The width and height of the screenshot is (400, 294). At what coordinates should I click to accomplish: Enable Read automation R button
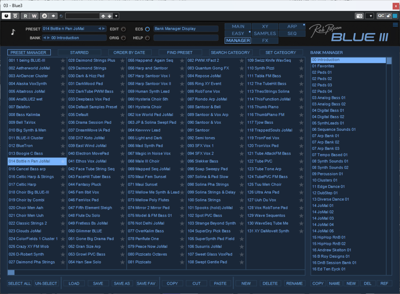pos(25,16)
